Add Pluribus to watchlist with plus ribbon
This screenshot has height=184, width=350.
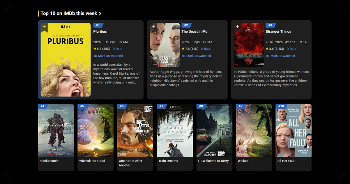coord(44,27)
